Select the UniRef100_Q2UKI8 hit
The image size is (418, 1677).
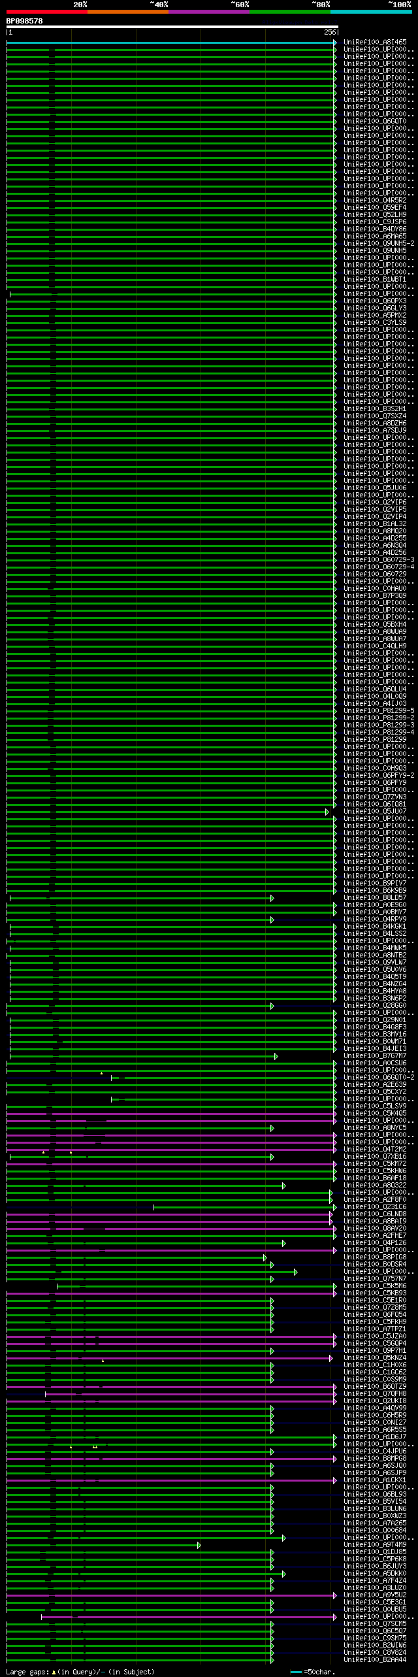375,1401
